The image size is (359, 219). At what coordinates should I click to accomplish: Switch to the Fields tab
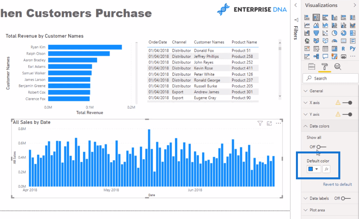click(312, 67)
